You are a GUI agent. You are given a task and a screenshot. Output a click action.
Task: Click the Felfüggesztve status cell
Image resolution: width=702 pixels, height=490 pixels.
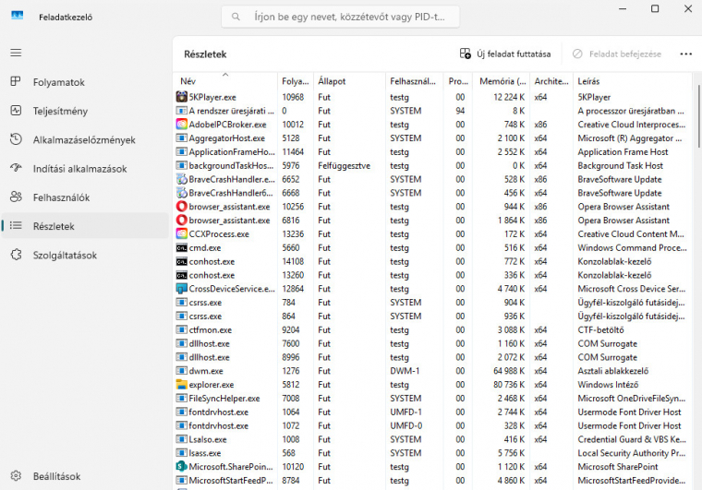(344, 165)
